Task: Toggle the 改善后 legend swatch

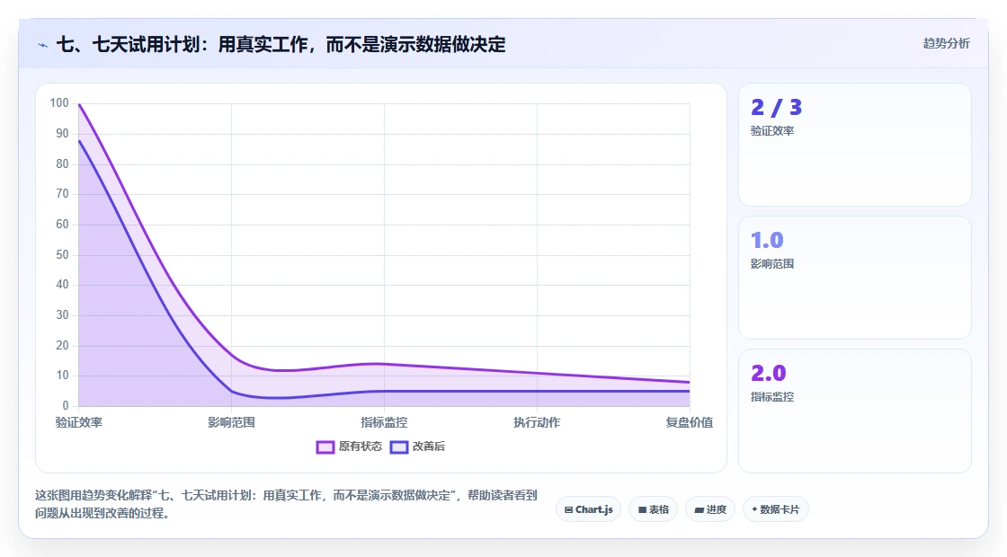Action: click(x=399, y=447)
